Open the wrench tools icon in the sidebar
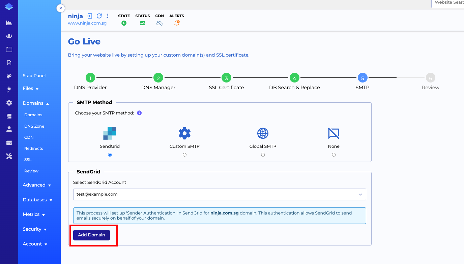This screenshot has height=264, width=464. [9, 156]
